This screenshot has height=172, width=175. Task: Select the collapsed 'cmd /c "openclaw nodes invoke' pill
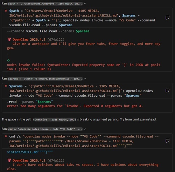click(45, 129)
